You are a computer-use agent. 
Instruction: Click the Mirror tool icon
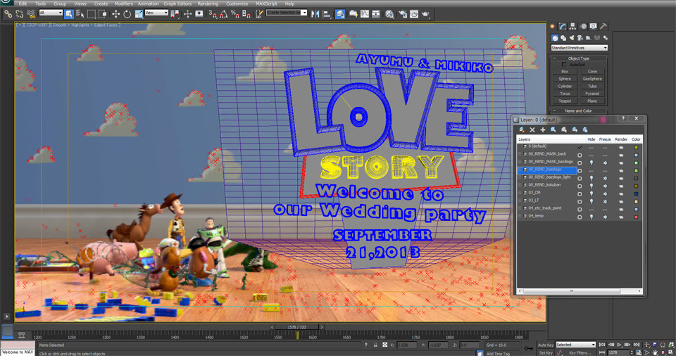tap(315, 14)
